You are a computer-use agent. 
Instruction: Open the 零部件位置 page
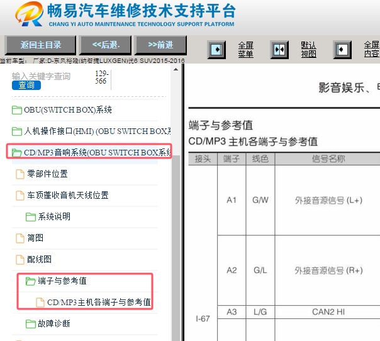click(47, 174)
